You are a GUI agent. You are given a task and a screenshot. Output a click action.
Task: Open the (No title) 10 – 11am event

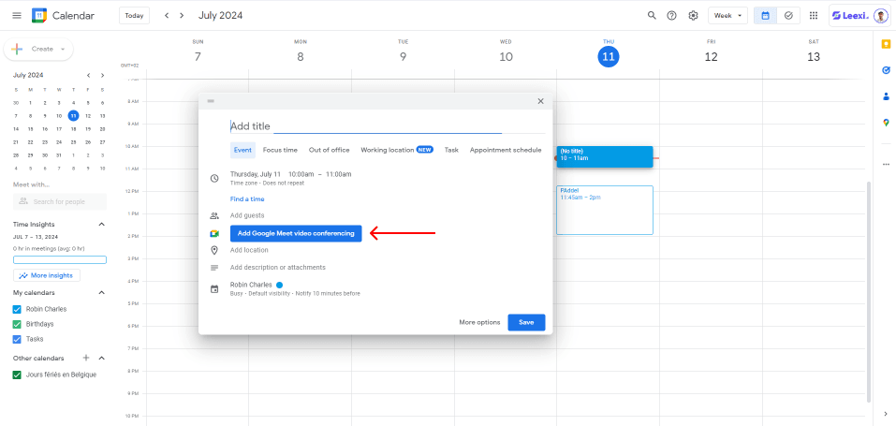(605, 156)
